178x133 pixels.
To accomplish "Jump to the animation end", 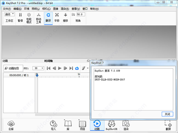I will point(71,68).
